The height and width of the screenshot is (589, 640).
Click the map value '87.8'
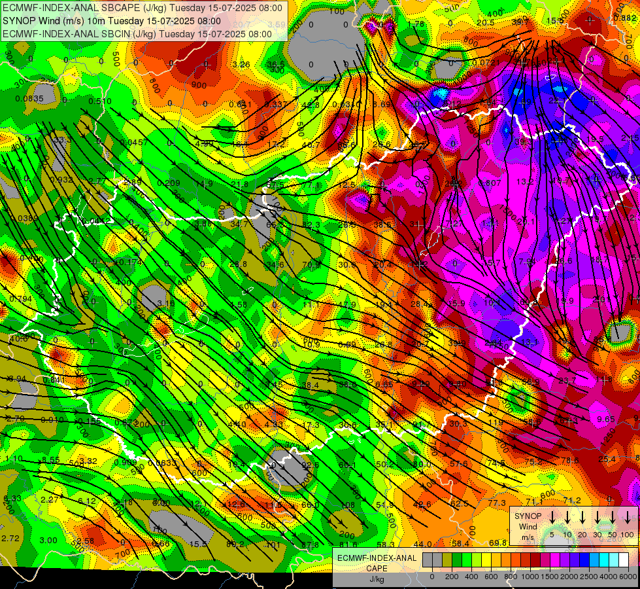pyautogui.click(x=311, y=544)
